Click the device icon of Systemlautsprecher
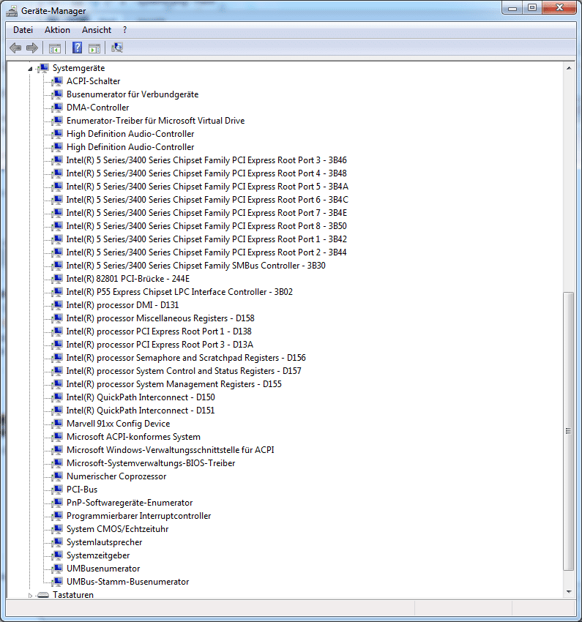 coord(58,542)
